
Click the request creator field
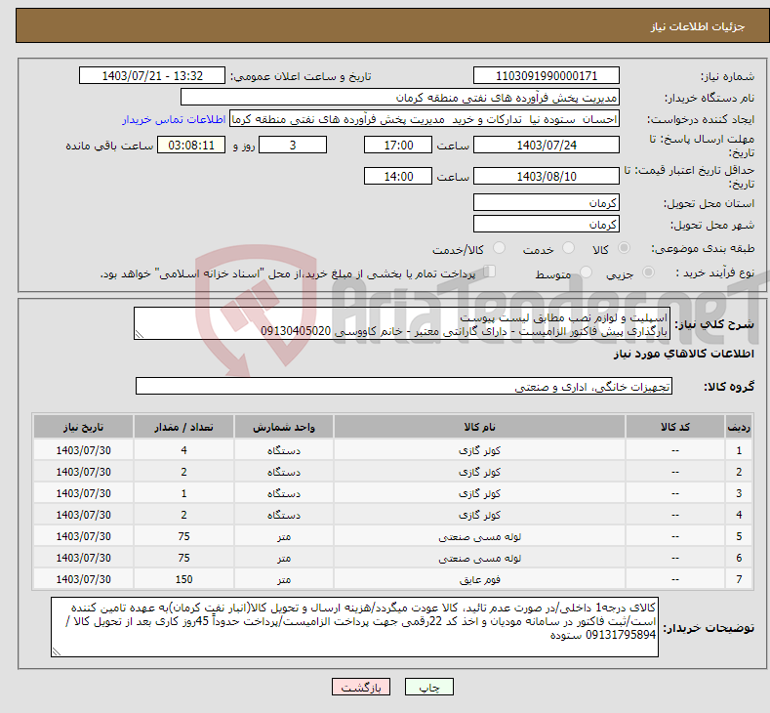tap(425, 119)
